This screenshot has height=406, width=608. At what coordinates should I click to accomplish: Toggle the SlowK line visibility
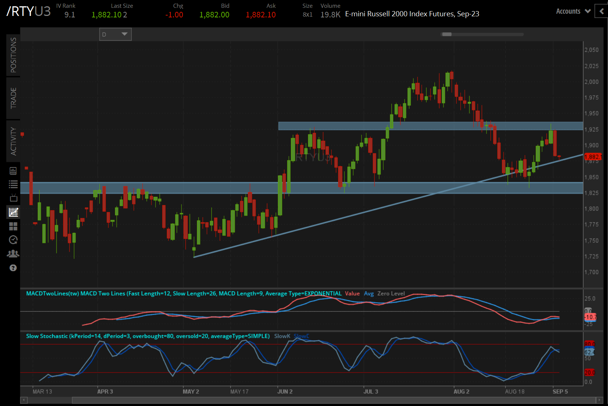click(282, 336)
